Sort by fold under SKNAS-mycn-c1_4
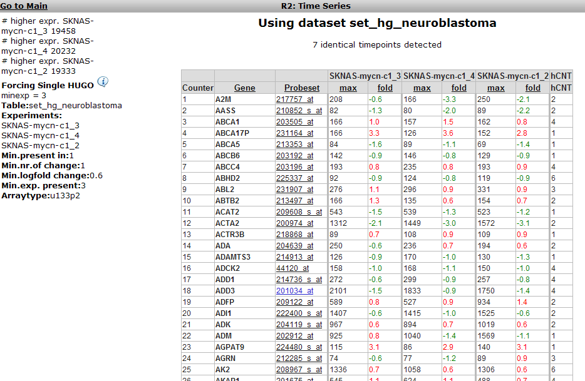Image resolution: width=585 pixels, height=381 pixels. click(458, 88)
